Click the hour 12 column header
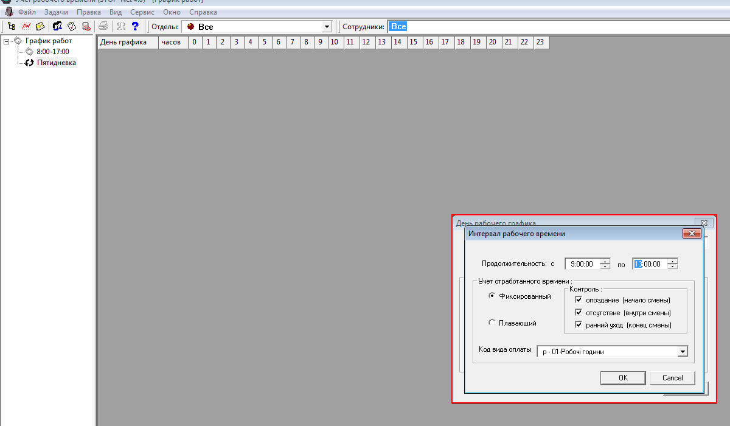Image resolution: width=730 pixels, height=426 pixels. tap(366, 42)
